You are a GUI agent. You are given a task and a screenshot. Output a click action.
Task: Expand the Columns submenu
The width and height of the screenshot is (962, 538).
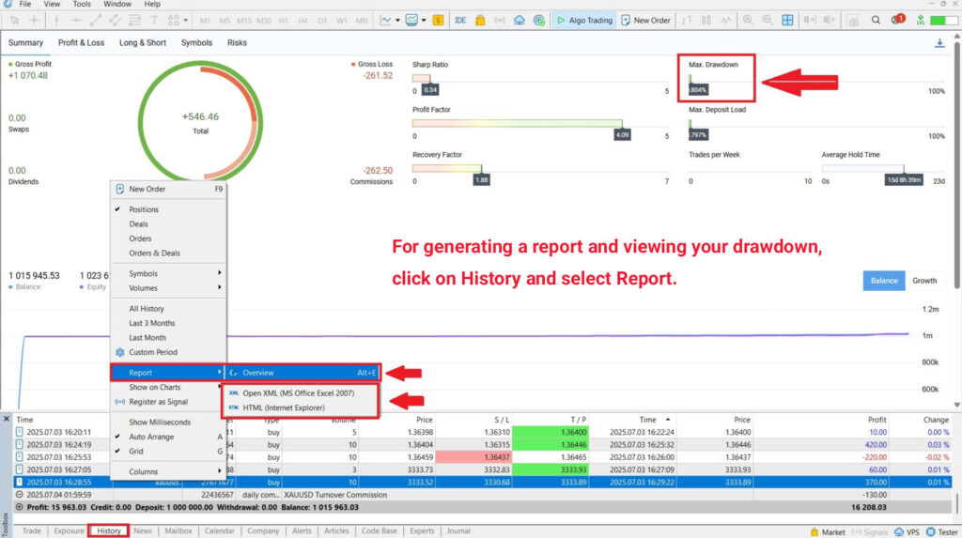coord(169,471)
